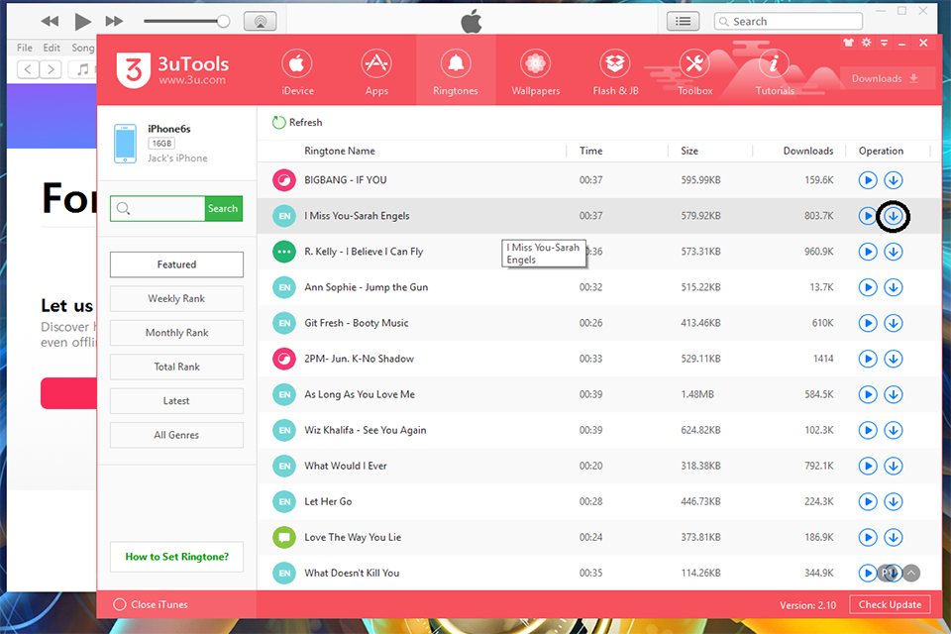This screenshot has width=951, height=634.
Task: Download Let Her Go ringtone
Action: tap(894, 502)
